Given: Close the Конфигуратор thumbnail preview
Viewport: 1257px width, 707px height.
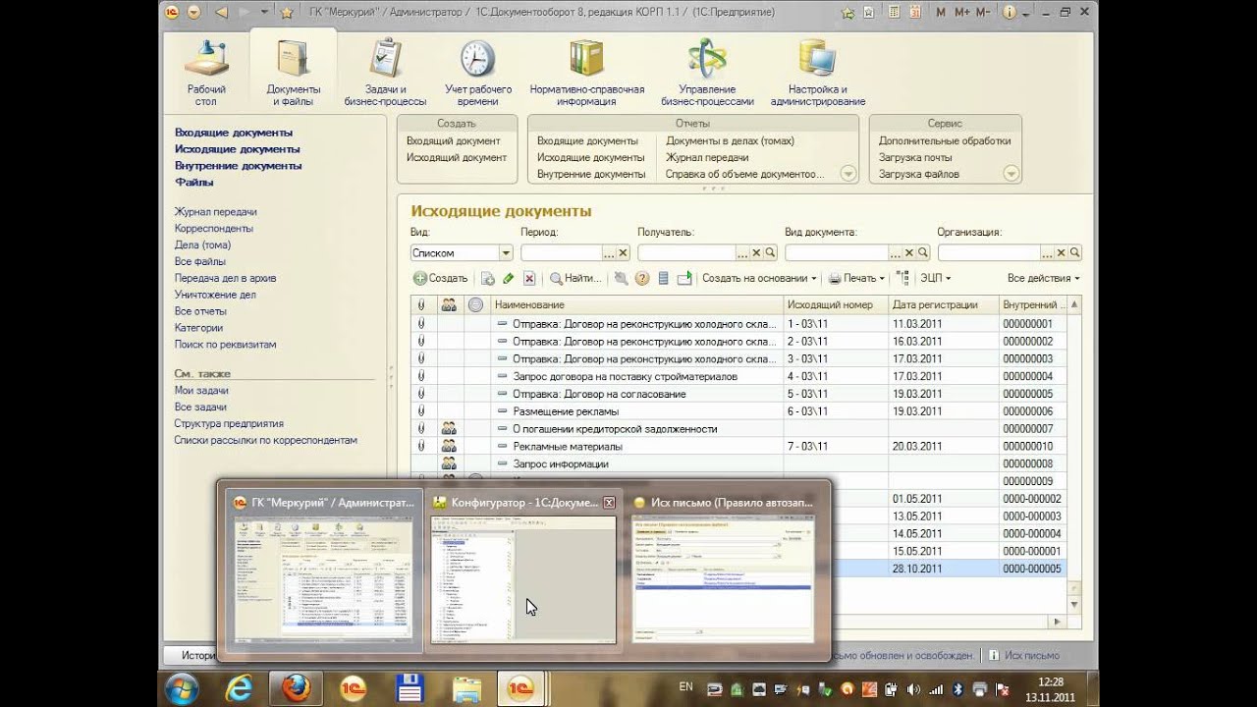Looking at the screenshot, I should 609,502.
